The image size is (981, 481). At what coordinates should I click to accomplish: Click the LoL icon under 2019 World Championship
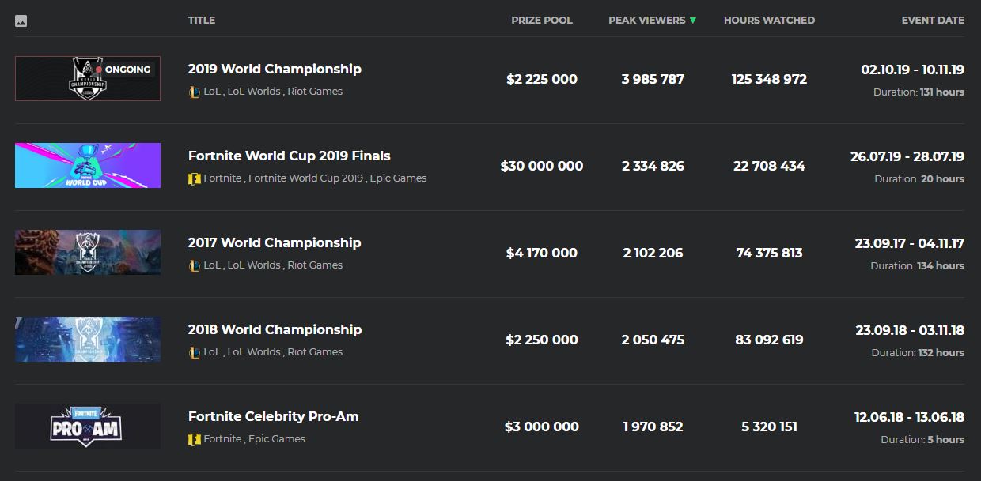pyautogui.click(x=195, y=92)
